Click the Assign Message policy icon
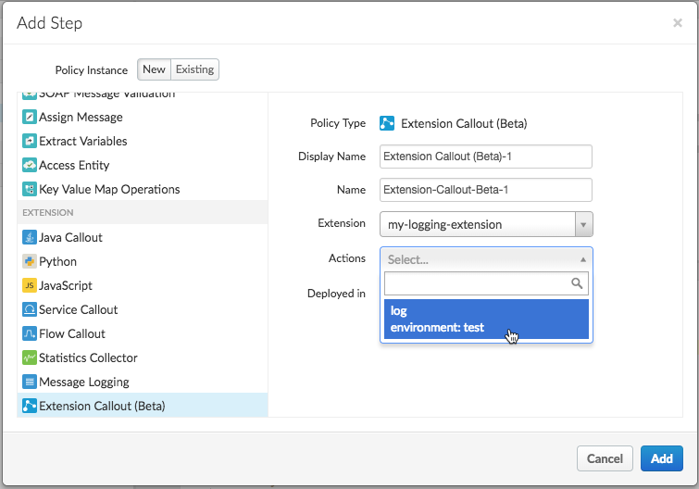 click(30, 118)
